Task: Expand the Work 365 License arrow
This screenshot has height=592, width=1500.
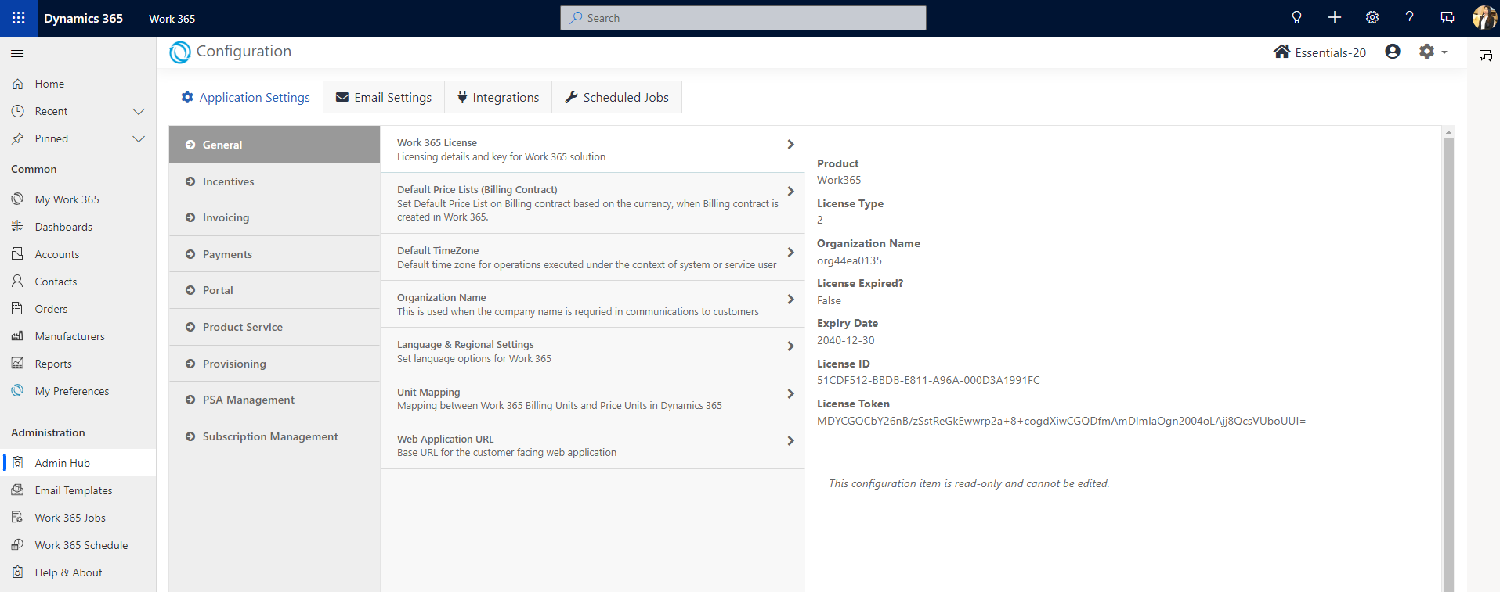Action: (x=790, y=144)
